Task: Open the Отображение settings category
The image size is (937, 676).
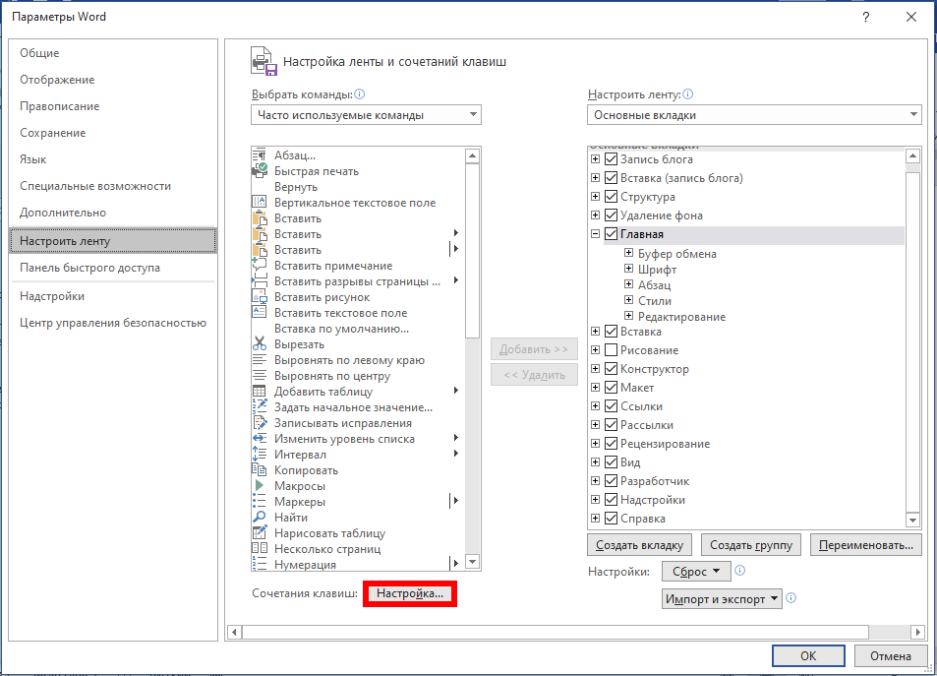Action: tap(113, 80)
